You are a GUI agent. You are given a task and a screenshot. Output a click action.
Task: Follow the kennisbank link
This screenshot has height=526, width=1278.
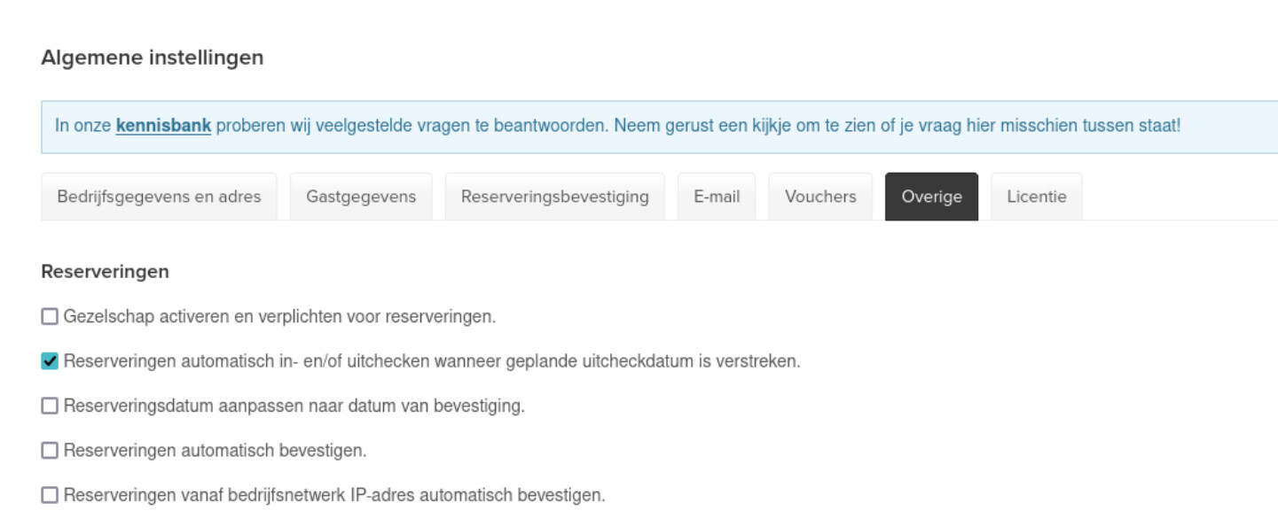(x=163, y=126)
